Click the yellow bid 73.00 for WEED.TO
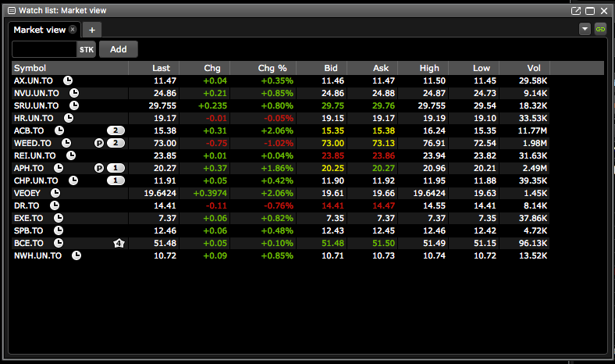This screenshot has width=615, height=364. [x=332, y=143]
